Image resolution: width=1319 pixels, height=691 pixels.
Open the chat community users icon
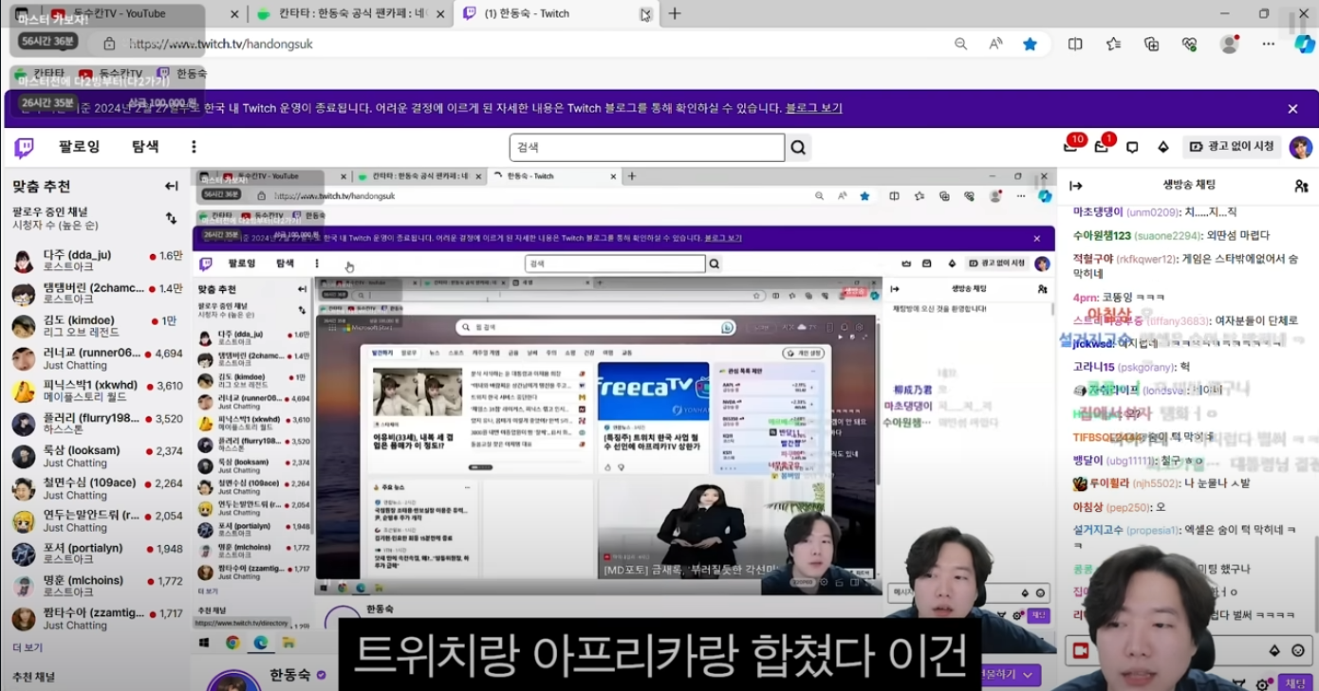click(x=1301, y=186)
